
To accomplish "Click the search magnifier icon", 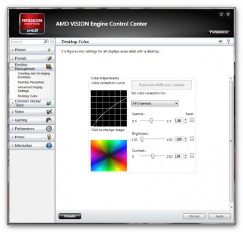I will 46,42.
